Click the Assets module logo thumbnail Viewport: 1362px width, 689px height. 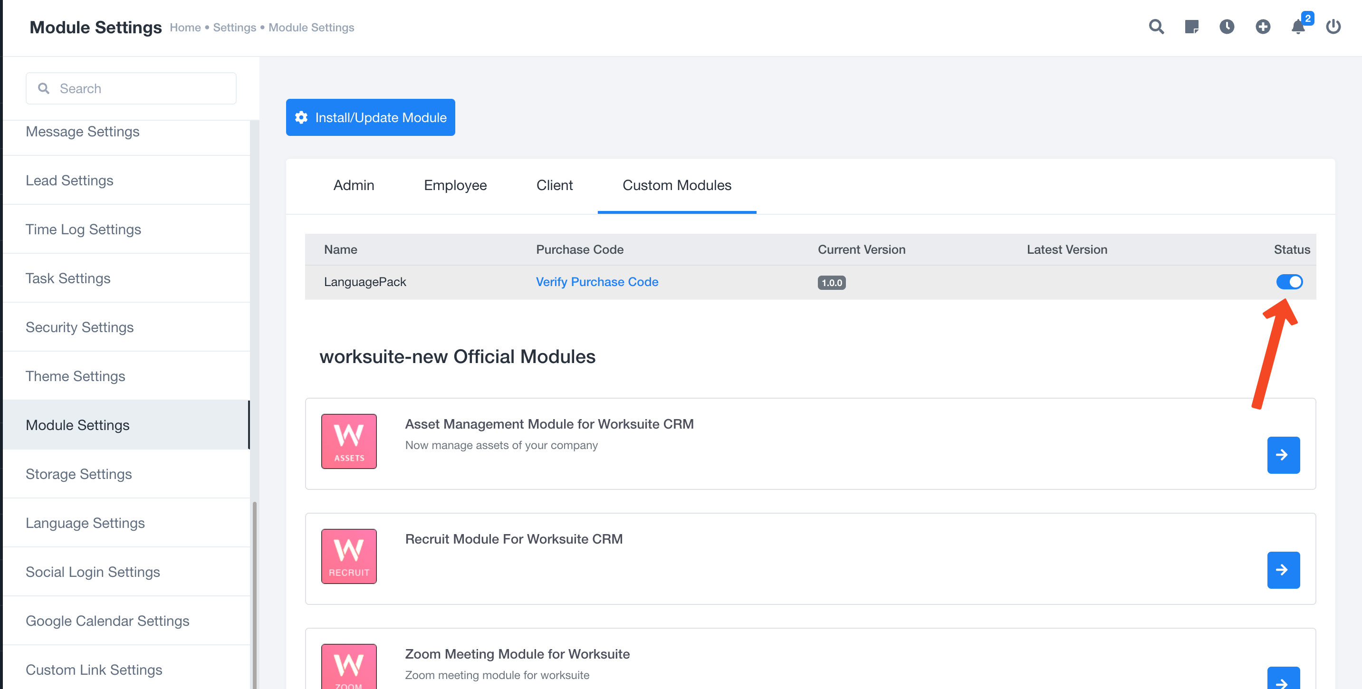[349, 441]
